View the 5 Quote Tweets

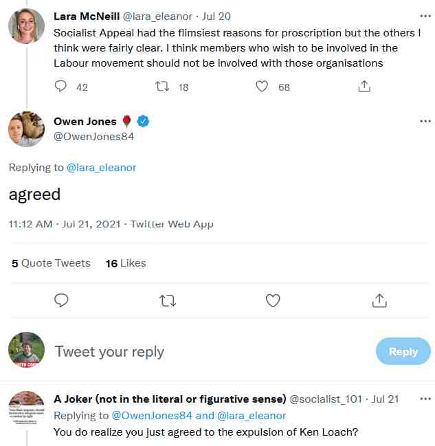[51, 263]
